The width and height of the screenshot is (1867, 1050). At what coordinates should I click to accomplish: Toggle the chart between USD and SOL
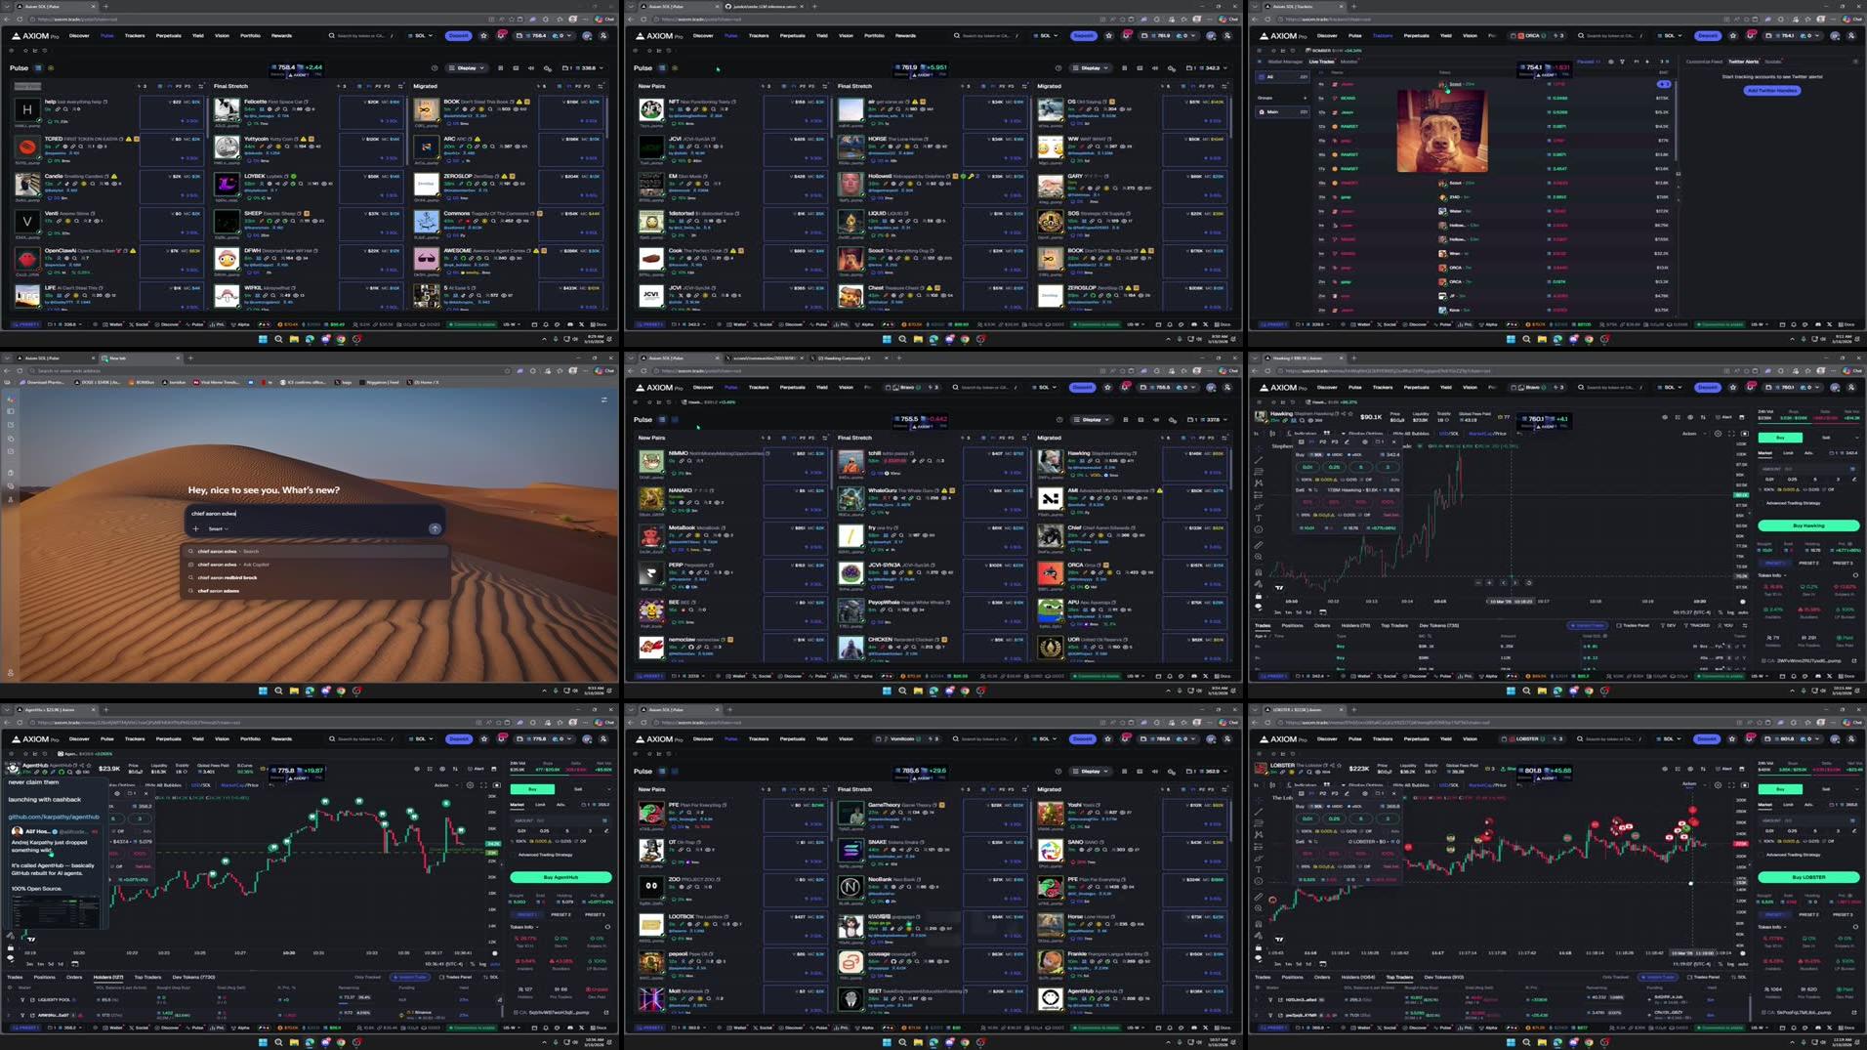1449,434
